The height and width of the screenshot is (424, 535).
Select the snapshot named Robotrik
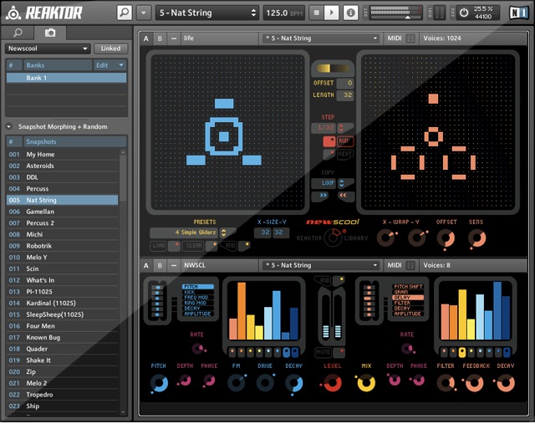coord(63,246)
